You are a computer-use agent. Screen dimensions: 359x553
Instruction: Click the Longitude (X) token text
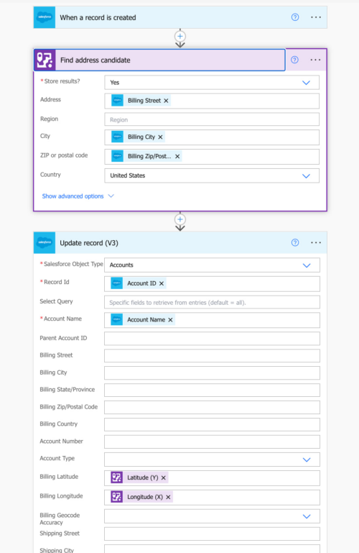point(145,497)
